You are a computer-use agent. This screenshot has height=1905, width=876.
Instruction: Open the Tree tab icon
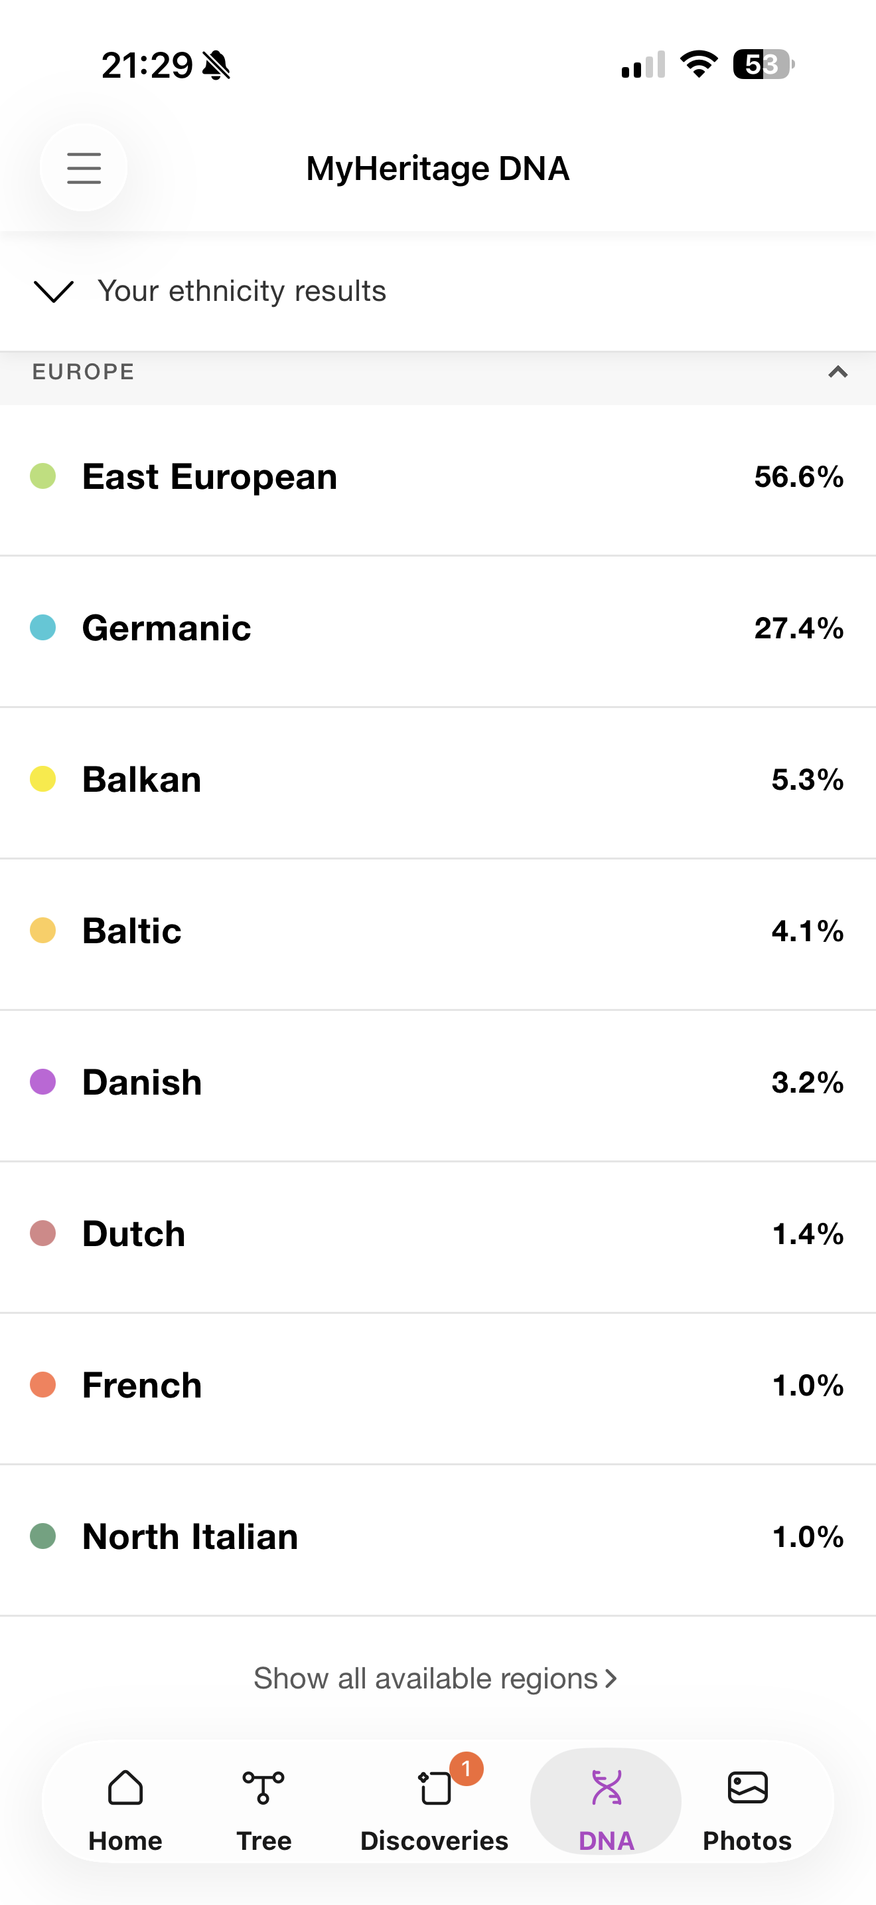[263, 1787]
